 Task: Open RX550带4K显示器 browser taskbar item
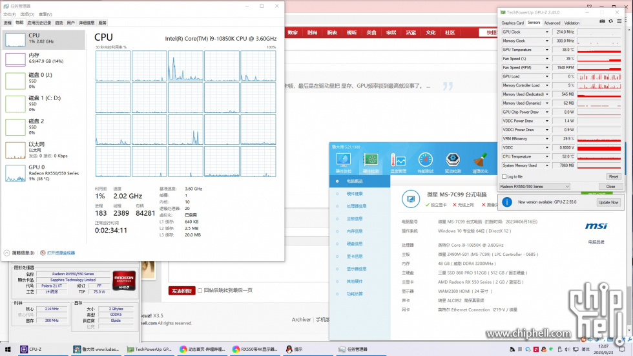coord(254,349)
